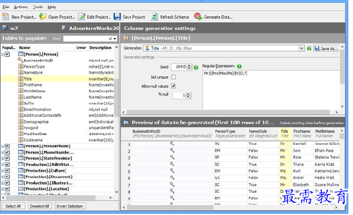Click the tables list horizontal scrollbar
The height and width of the screenshot is (215, 353).
pyautogui.click(x=51, y=197)
